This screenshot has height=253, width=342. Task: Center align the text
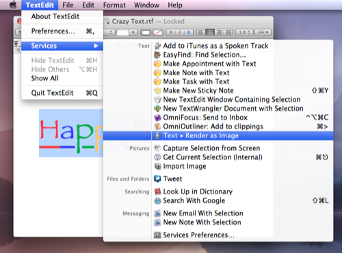(210, 32)
